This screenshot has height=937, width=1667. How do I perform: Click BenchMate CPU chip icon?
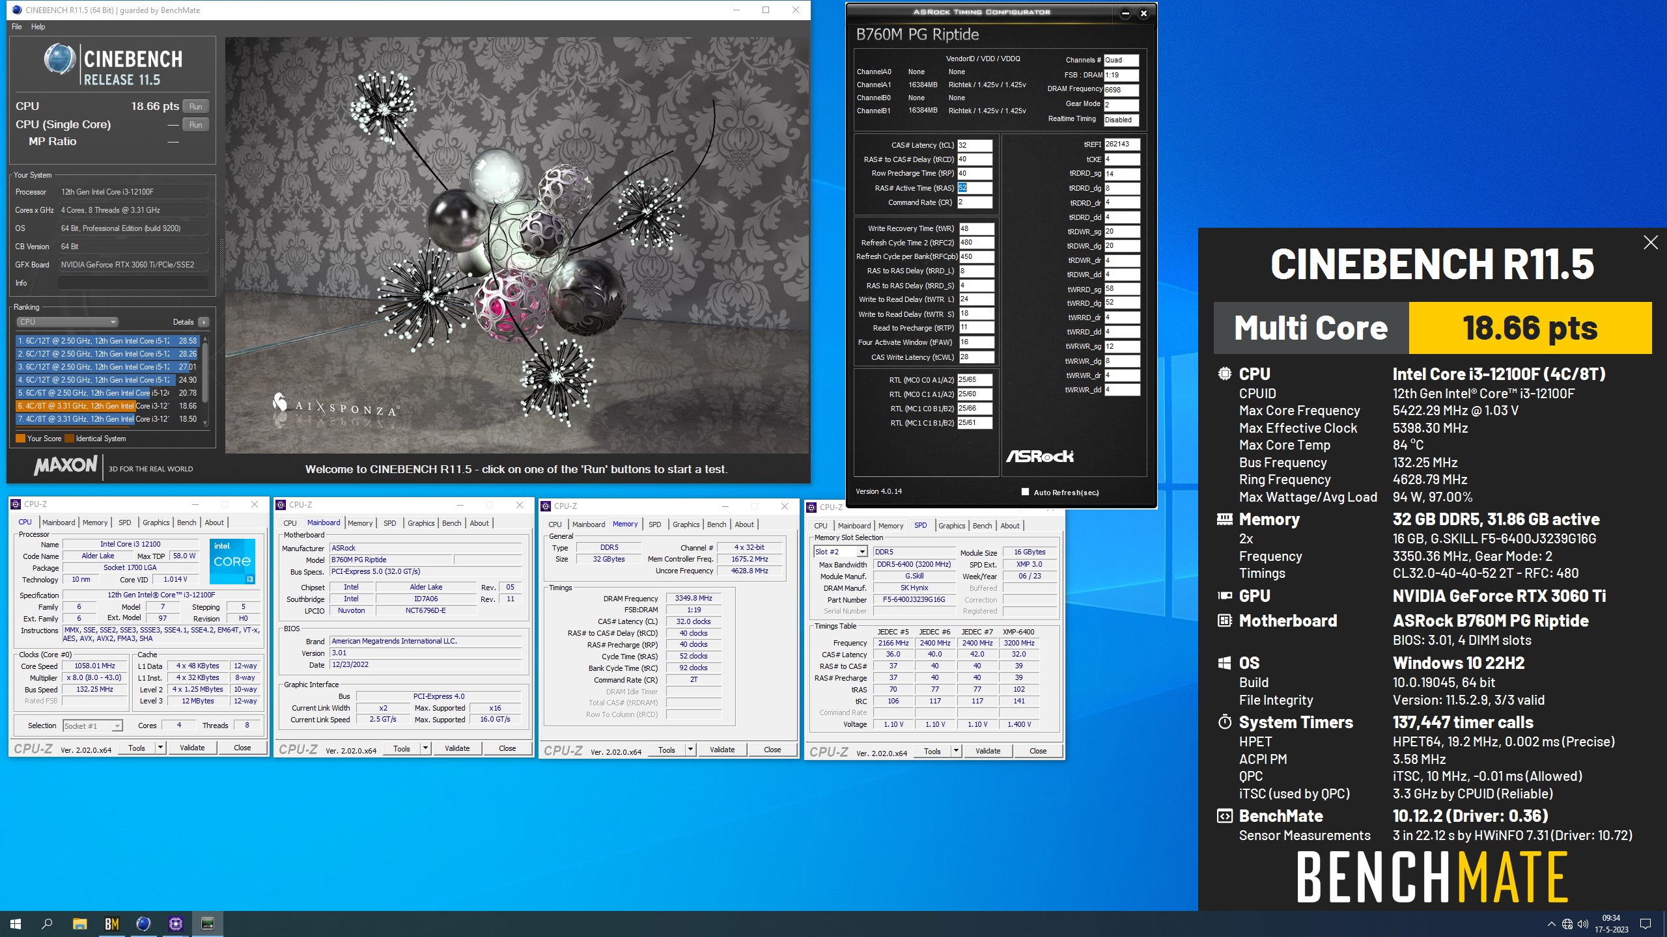click(x=1224, y=374)
